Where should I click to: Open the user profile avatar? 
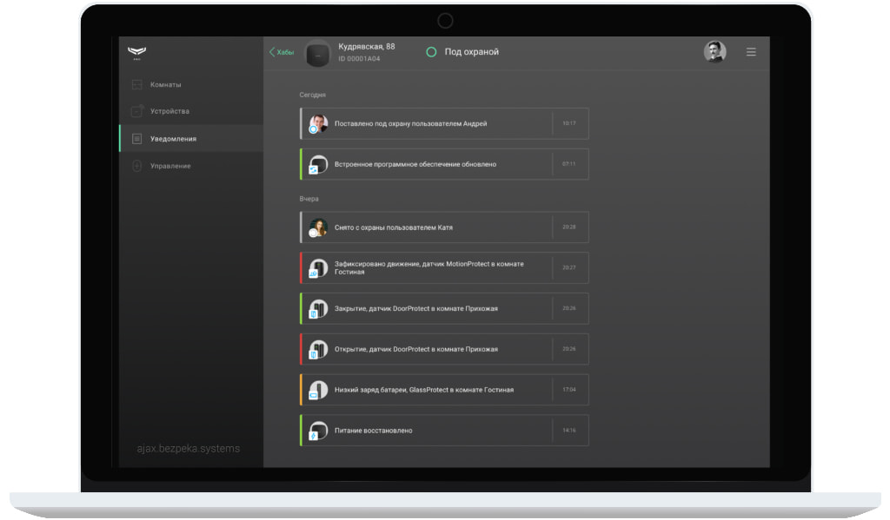click(715, 51)
